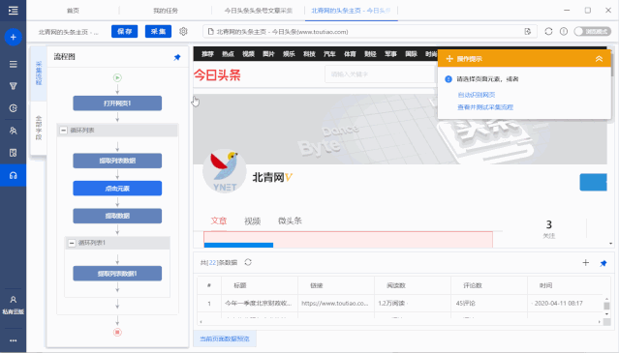Select the 点击元素 flowchart step
The height and width of the screenshot is (353, 619).
coord(117,189)
